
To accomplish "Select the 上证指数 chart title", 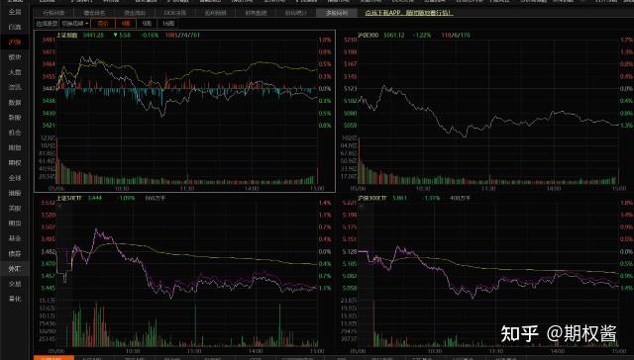I will [x=66, y=36].
